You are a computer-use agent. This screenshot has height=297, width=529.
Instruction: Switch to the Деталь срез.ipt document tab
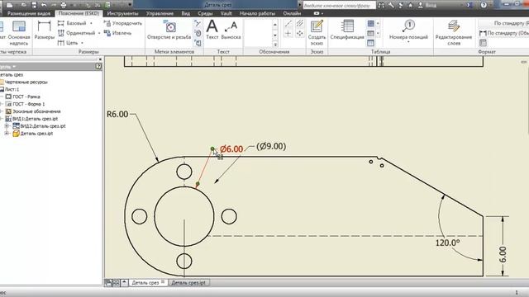click(188, 282)
